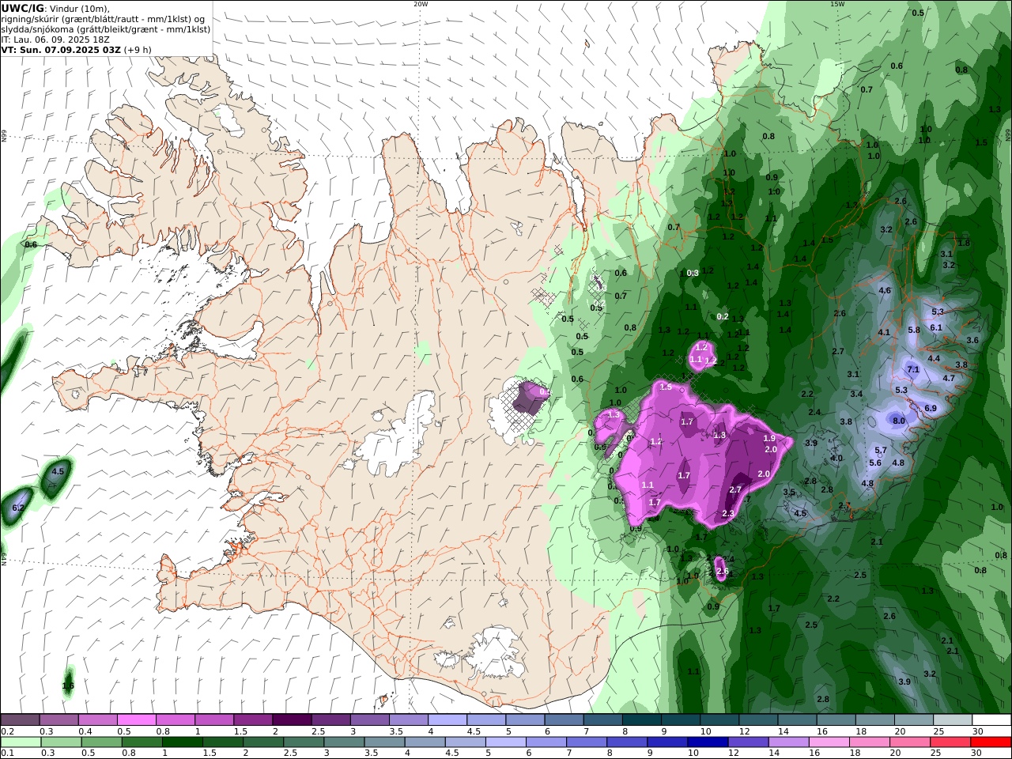Select darkest green swatch labeled 1 in lower legend
The image size is (1012, 759).
pyautogui.click(x=182, y=742)
